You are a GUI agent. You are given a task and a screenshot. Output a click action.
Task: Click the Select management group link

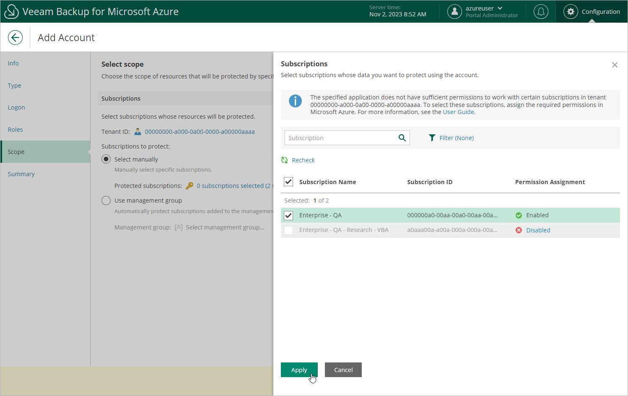(x=225, y=227)
